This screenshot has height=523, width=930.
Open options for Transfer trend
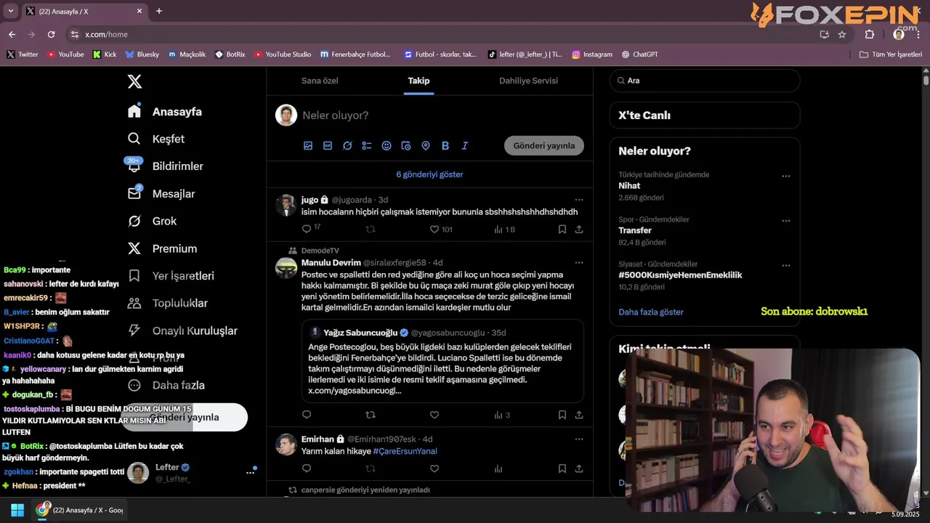785,221
